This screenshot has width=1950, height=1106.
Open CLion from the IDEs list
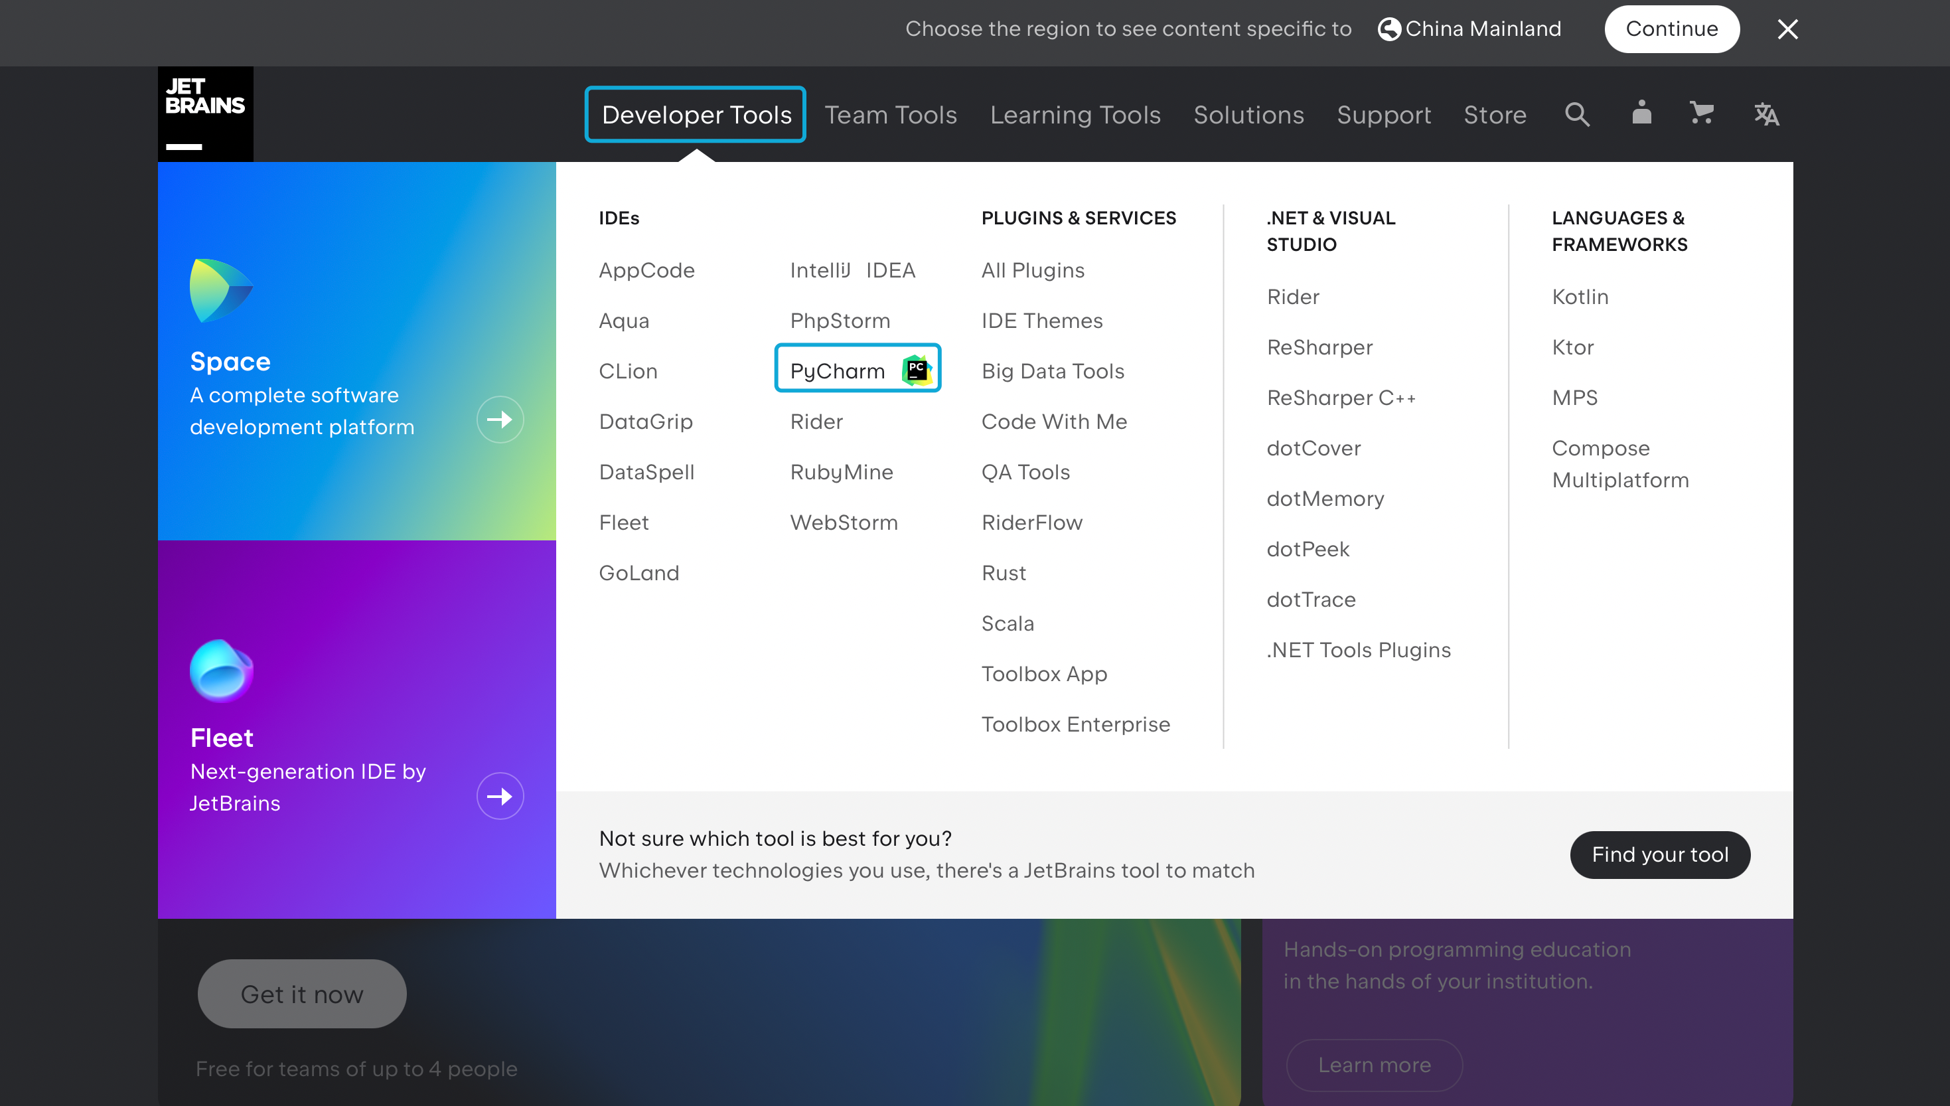[628, 372]
